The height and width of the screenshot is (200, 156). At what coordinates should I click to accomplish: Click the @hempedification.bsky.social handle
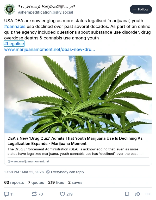pos(46,12)
